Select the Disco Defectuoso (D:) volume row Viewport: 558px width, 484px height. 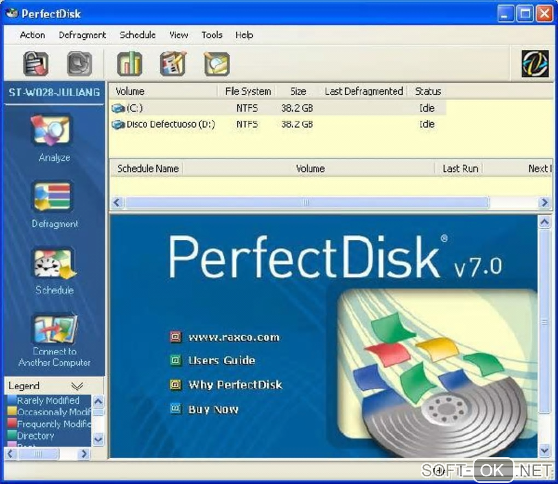tap(278, 124)
